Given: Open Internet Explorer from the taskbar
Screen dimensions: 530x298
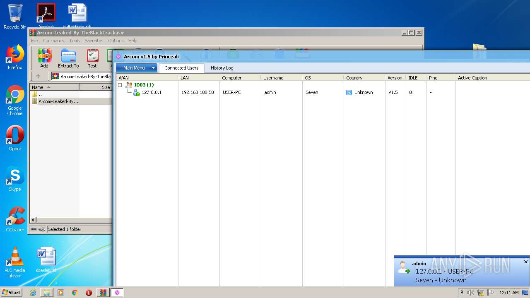Looking at the screenshot, I should [x=33, y=293].
